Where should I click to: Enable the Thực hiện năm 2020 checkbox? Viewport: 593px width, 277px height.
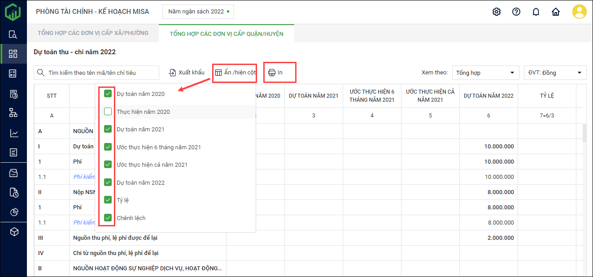click(108, 112)
